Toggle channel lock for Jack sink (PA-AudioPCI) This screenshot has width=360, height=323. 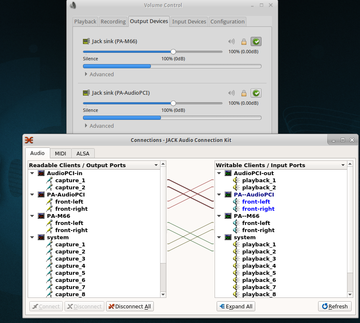[x=244, y=93]
